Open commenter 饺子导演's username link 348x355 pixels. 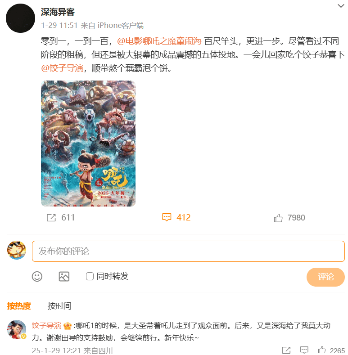(46, 326)
